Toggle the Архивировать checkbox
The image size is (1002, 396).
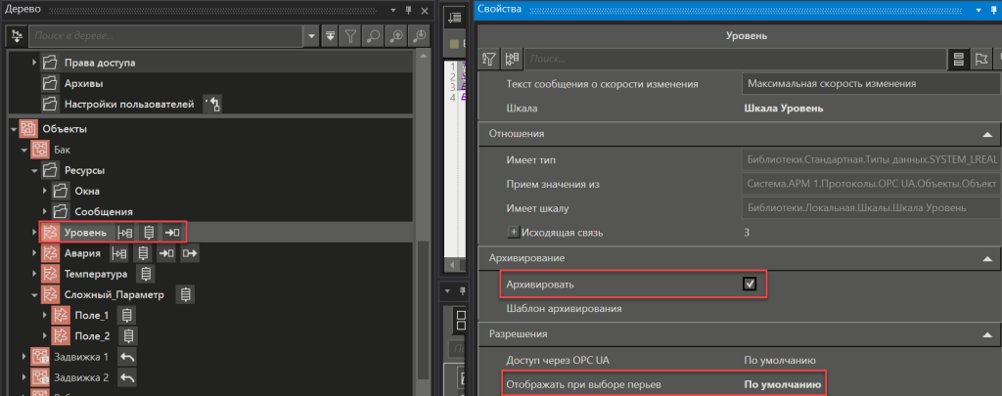pyautogui.click(x=750, y=284)
